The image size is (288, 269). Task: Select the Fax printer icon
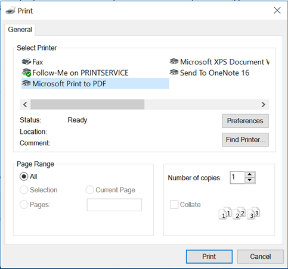click(26, 62)
